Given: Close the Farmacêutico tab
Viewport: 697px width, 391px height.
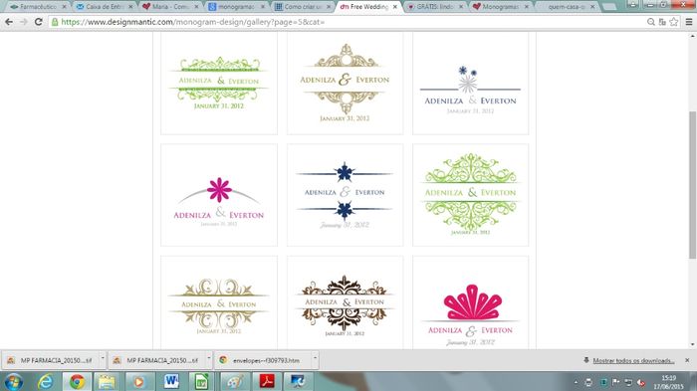Looking at the screenshot, I should click(x=64, y=7).
